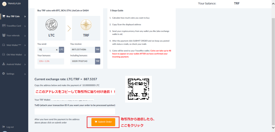275x132 pixels.
Task: Click the exchange rate value 887.5357
Action: click(90, 79)
